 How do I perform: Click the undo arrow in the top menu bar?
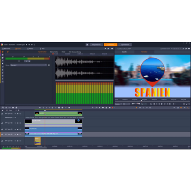tap(29, 45)
